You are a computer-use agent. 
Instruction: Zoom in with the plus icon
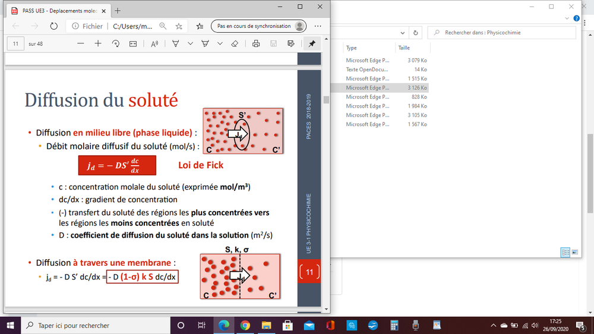pos(98,43)
